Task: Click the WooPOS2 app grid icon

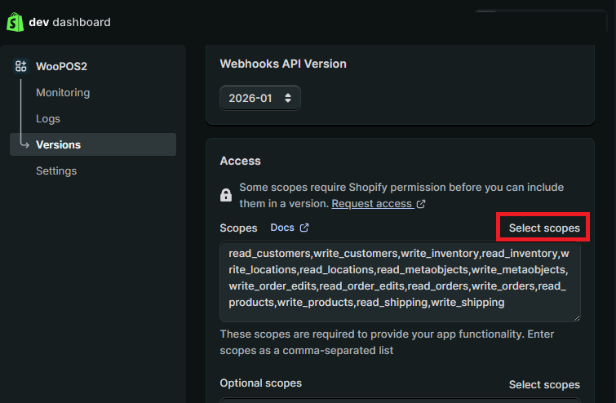Action: (21, 66)
